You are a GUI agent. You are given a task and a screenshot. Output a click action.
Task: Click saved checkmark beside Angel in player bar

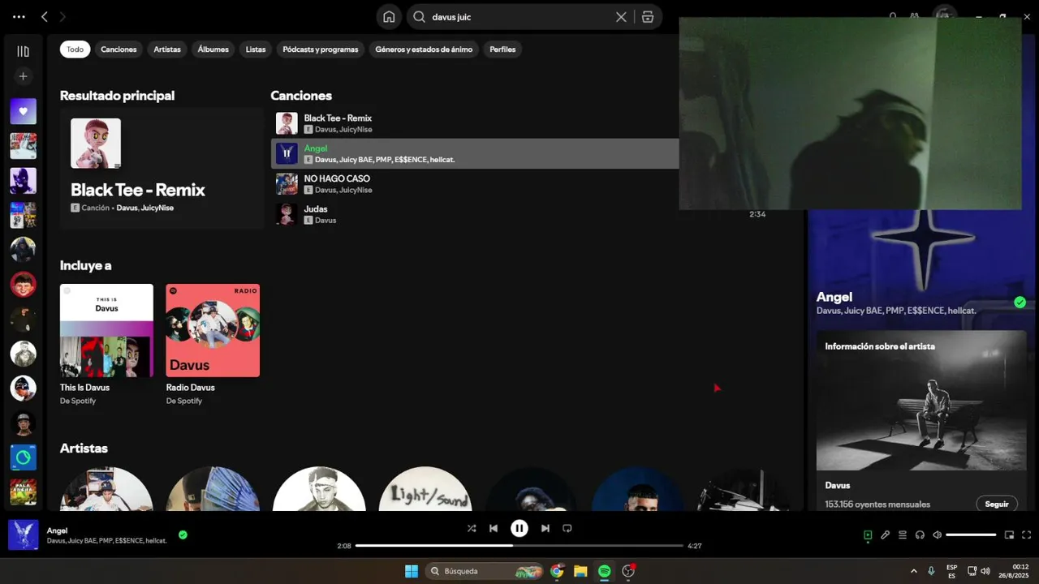pyautogui.click(x=183, y=535)
